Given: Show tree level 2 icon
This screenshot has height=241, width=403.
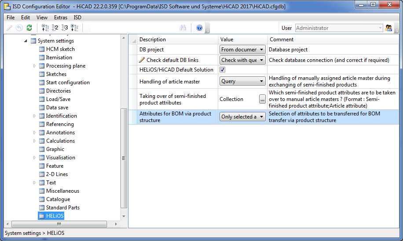Looking at the screenshot, I should [x=55, y=28].
